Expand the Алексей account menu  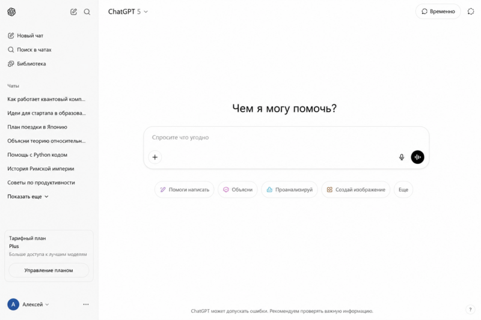pyautogui.click(x=35, y=304)
